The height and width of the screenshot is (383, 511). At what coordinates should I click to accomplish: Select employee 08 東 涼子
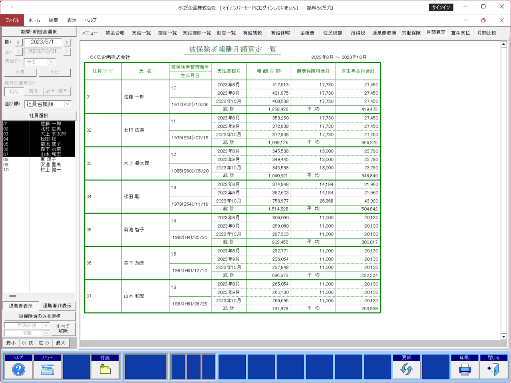pos(38,159)
